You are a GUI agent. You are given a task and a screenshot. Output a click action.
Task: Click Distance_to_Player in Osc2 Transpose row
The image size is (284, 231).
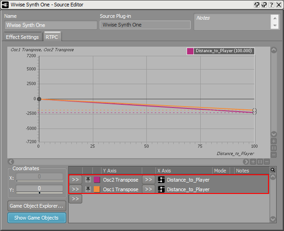click(x=188, y=180)
